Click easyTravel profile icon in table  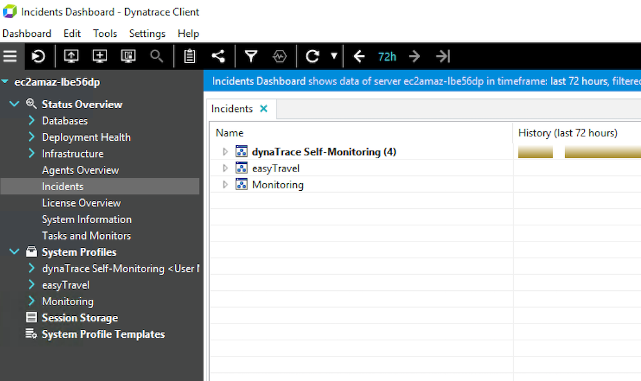(x=242, y=168)
